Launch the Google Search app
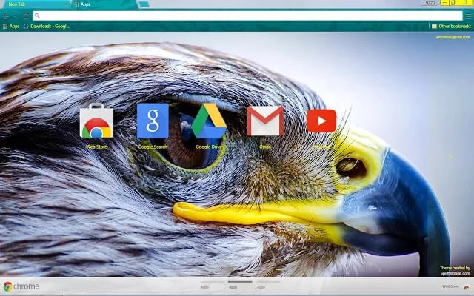Viewport: 474px width, 296px height. point(153,121)
